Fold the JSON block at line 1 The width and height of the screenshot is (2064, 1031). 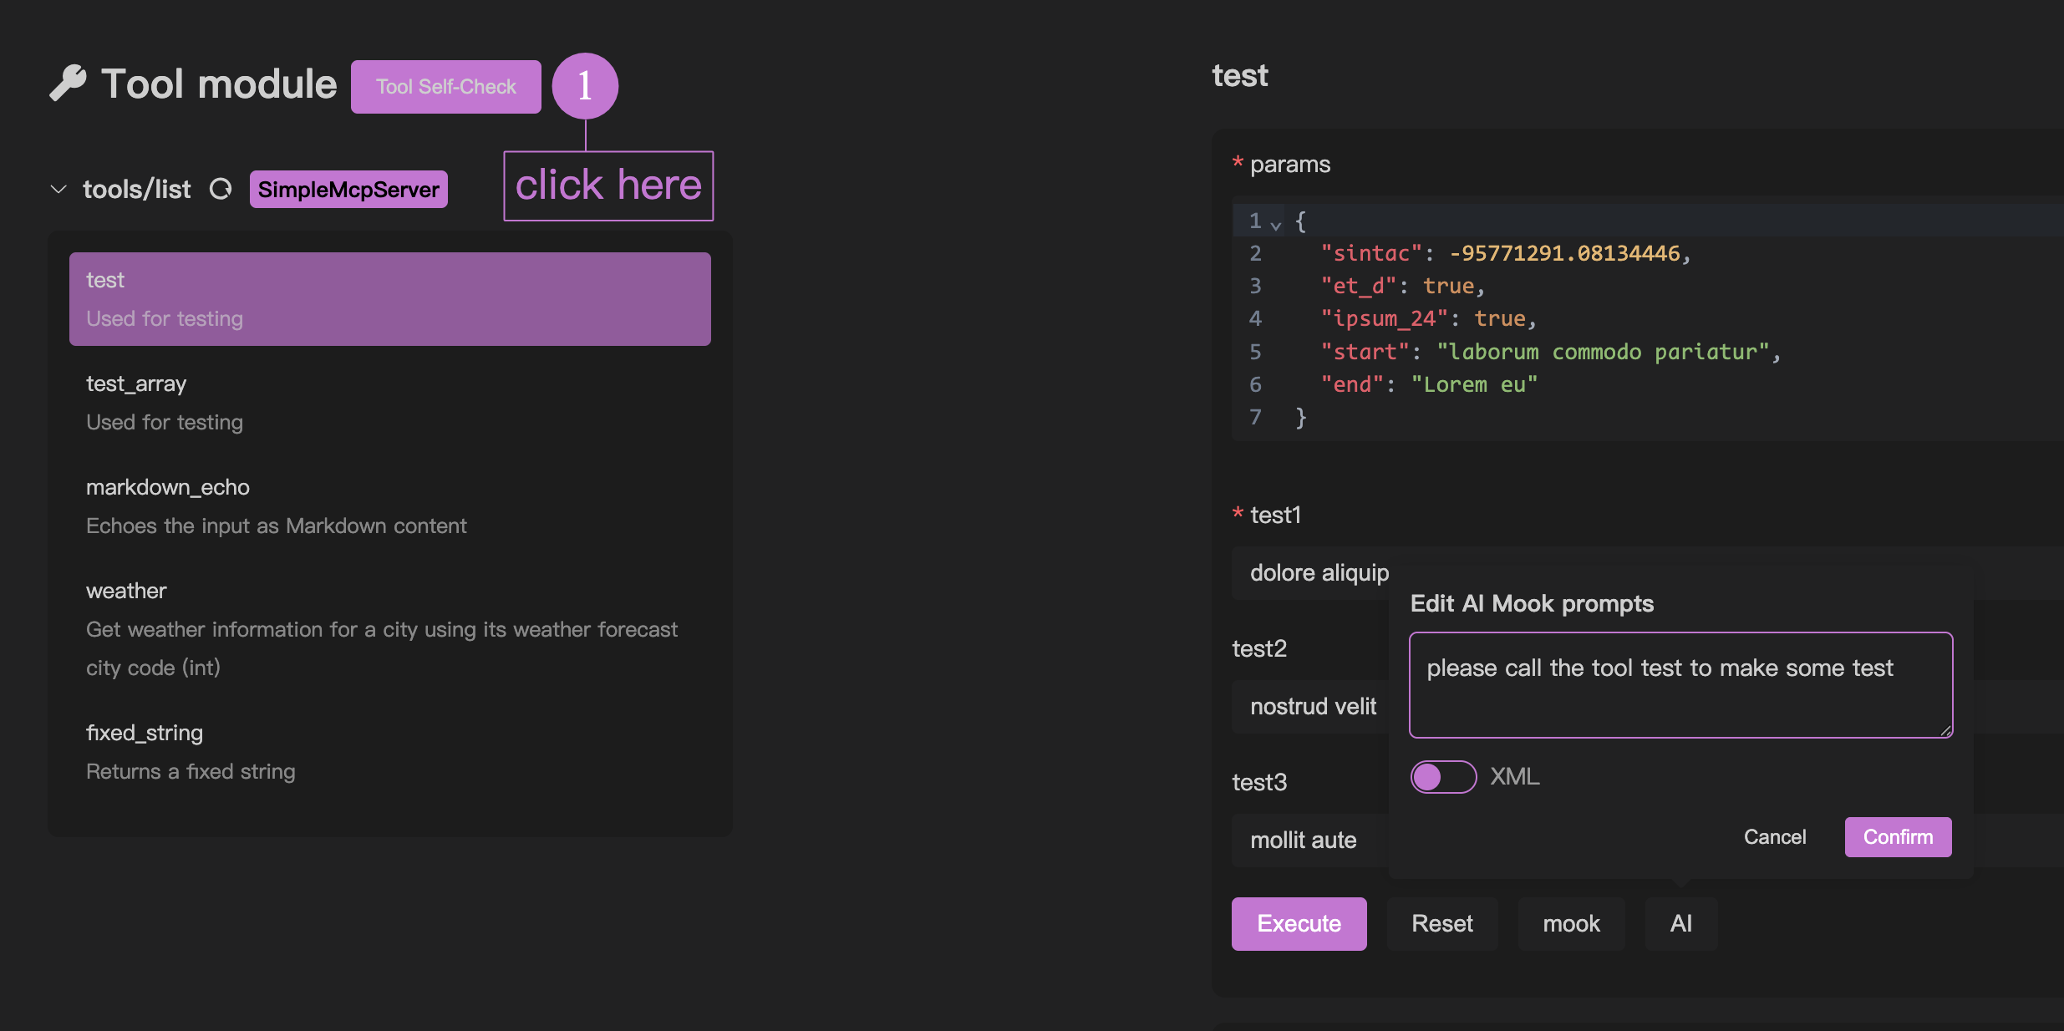coord(1276,224)
